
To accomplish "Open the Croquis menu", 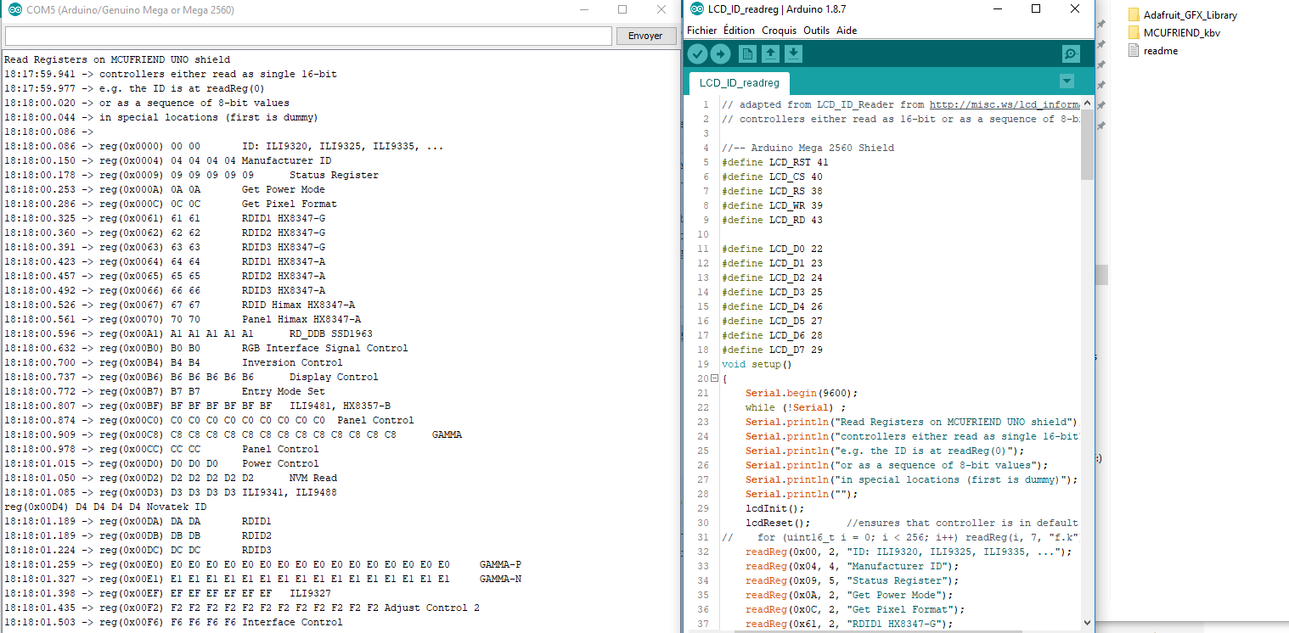I will coord(779,31).
